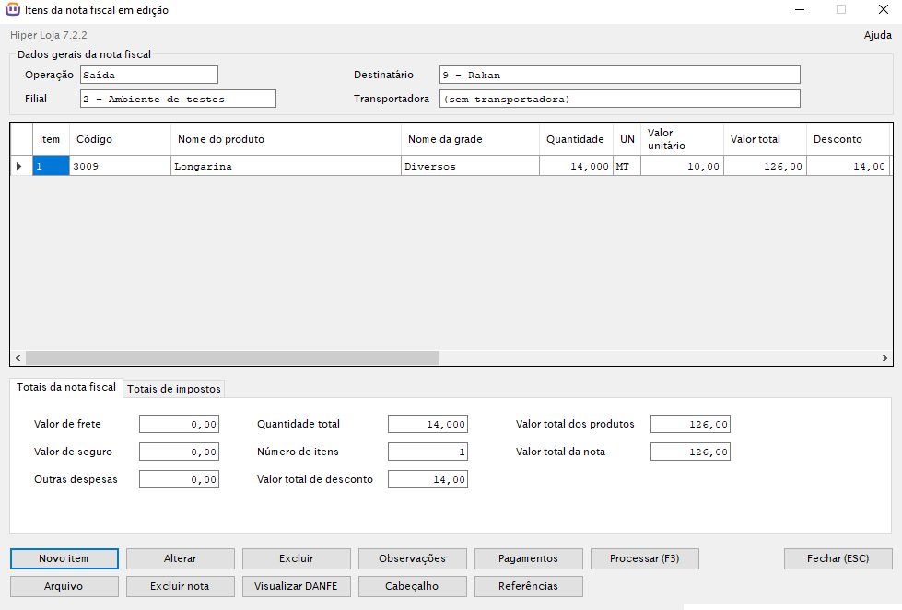Click the Valor de frete field
Screen dimensions: 902x610
[179, 424]
